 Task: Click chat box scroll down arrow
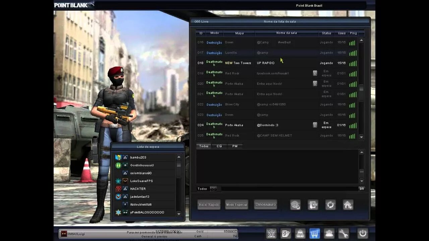[x=361, y=181]
